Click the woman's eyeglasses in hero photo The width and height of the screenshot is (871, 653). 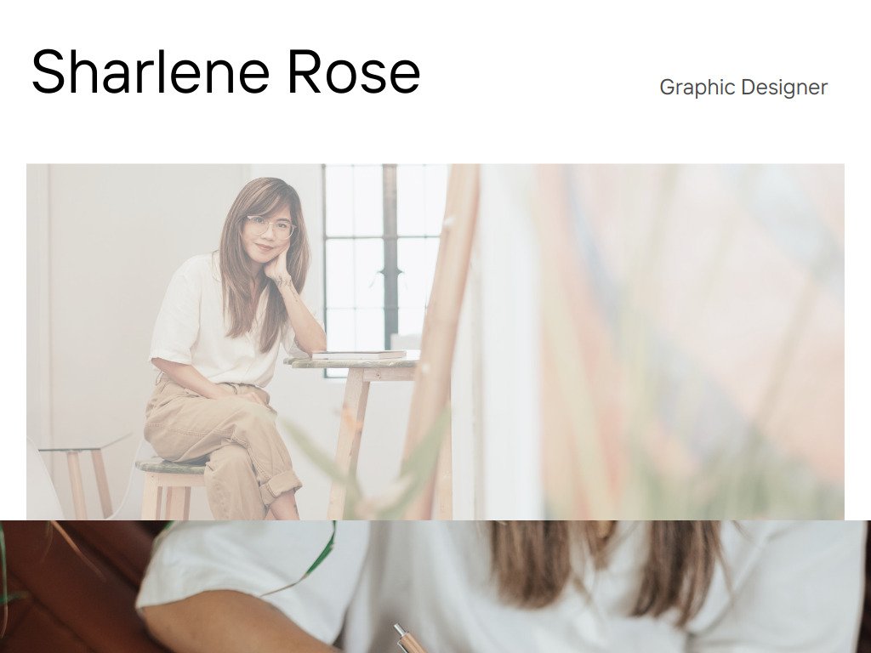coord(270,226)
